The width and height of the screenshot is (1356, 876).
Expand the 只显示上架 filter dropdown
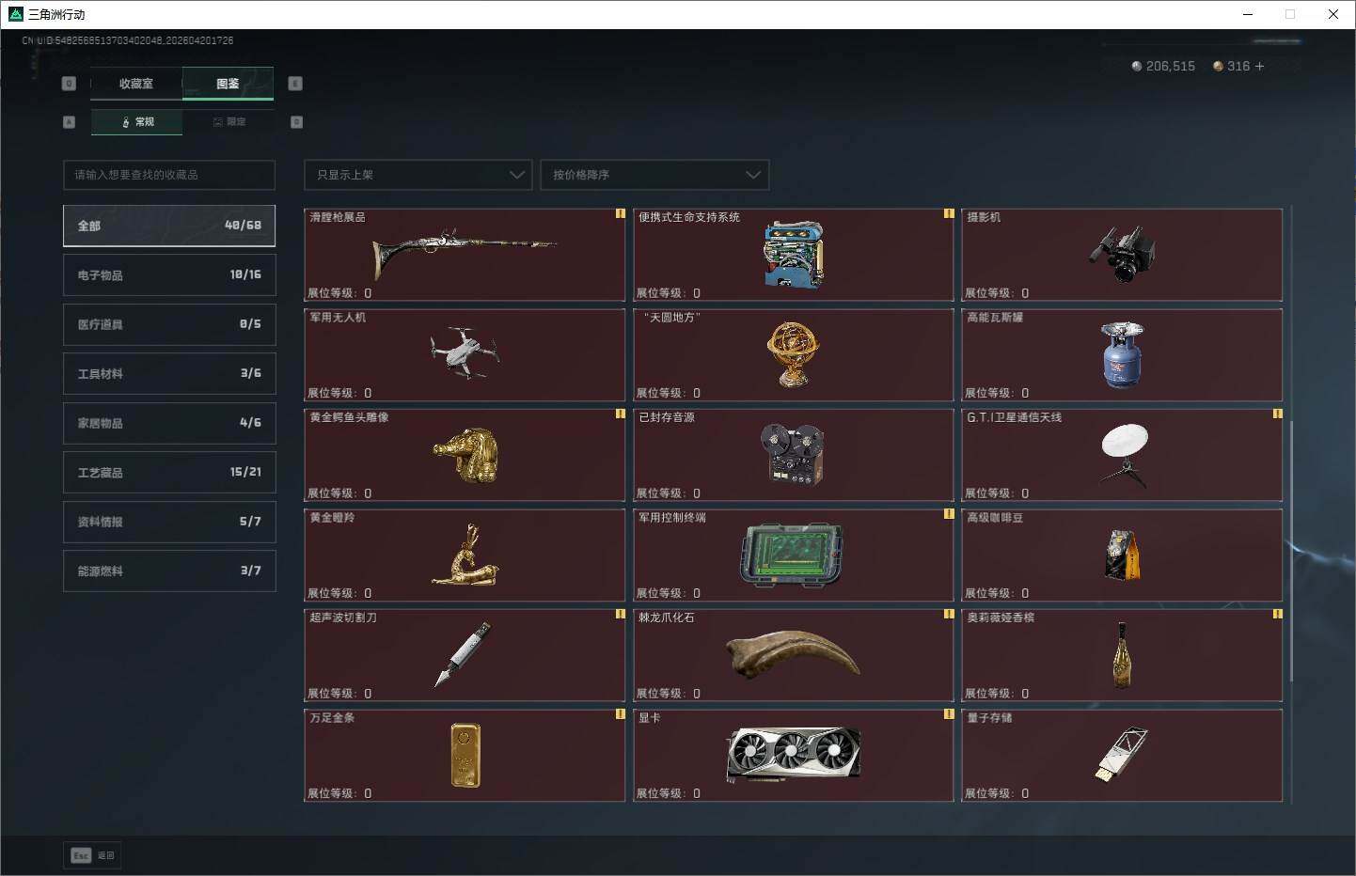[x=418, y=175]
